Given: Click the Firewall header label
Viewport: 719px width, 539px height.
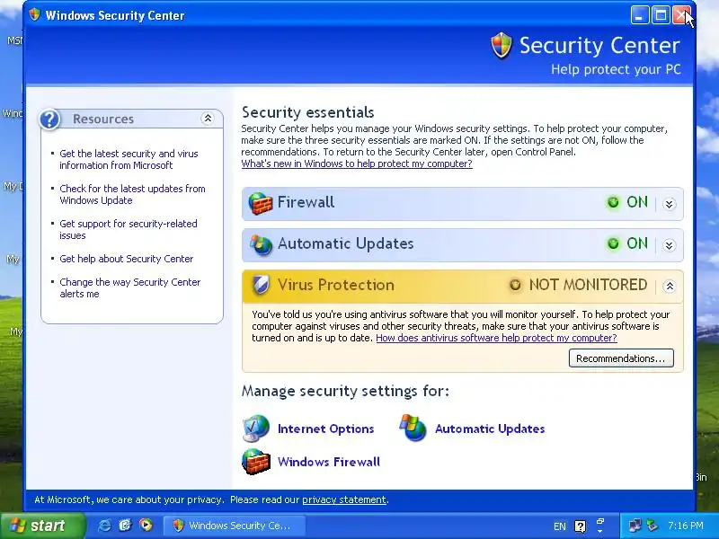Looking at the screenshot, I should [306, 202].
